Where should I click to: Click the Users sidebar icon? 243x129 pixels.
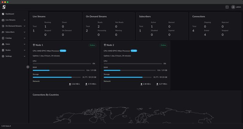click(x=3, y=44)
